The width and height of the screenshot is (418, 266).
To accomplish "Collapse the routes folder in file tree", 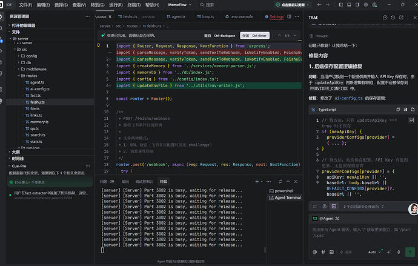I will point(29,76).
